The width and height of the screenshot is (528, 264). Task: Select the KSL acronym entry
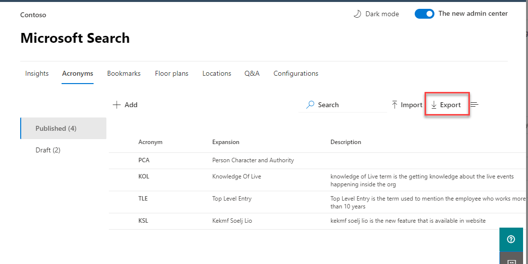(143, 221)
